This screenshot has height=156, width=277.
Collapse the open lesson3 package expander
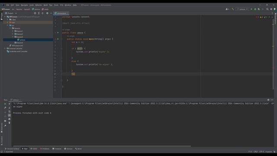click(13, 37)
